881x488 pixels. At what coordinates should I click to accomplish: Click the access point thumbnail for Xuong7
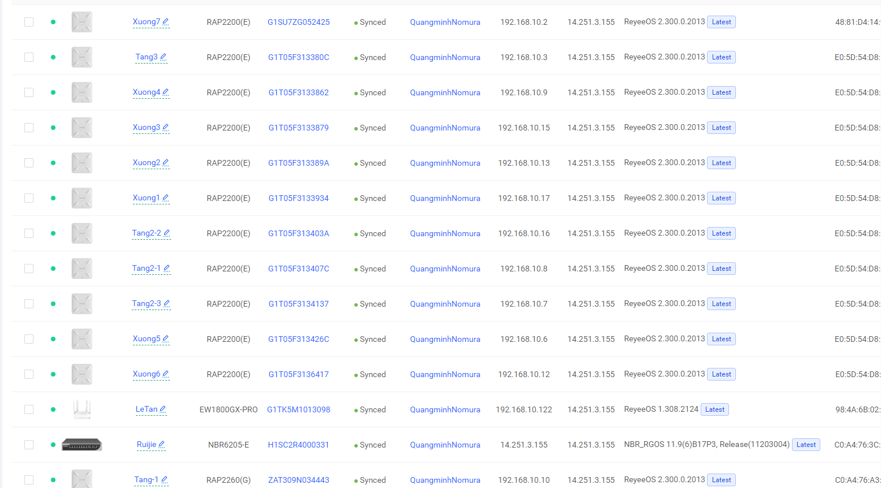[x=82, y=22]
